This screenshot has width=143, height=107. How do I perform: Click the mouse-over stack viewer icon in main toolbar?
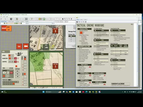[71, 19]
